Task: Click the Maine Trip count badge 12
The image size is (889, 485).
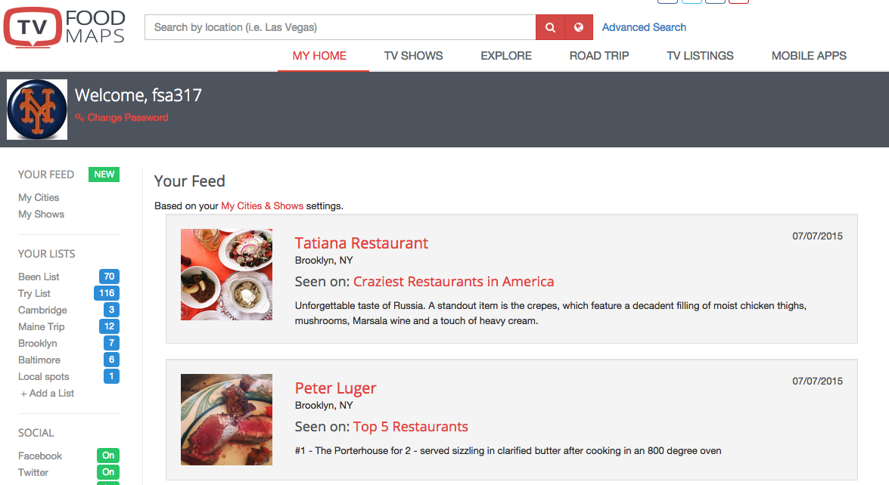Action: 110,326
